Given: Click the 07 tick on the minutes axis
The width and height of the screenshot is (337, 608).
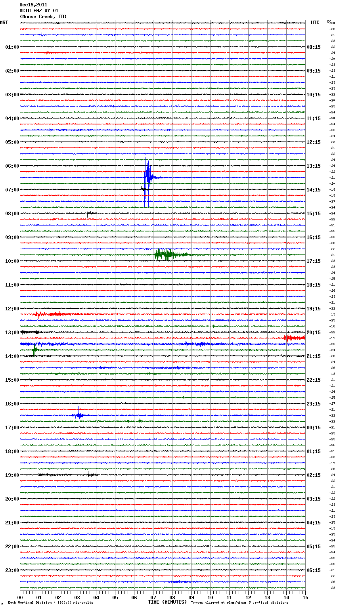Looking at the screenshot, I should click(153, 597).
